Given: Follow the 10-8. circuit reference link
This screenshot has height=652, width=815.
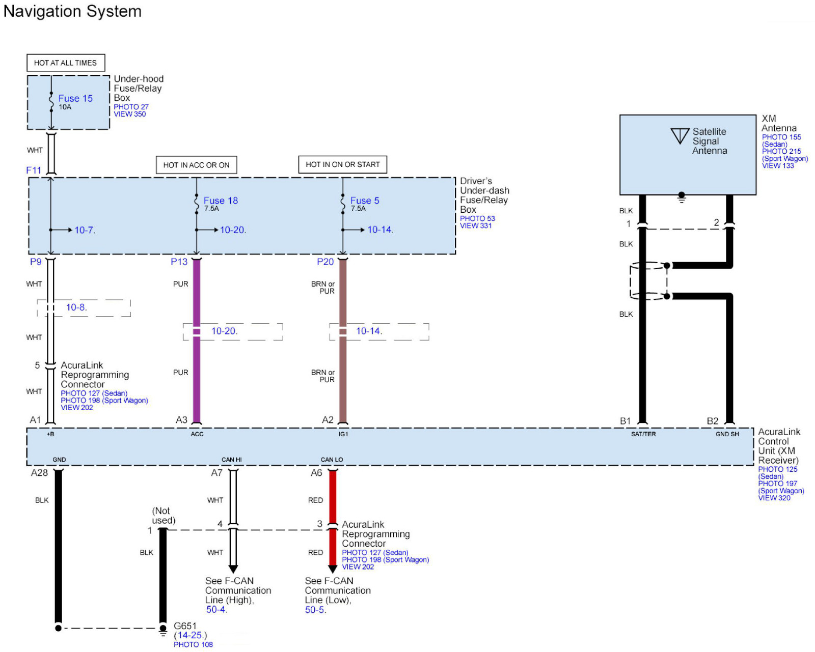Looking at the screenshot, I should [76, 307].
